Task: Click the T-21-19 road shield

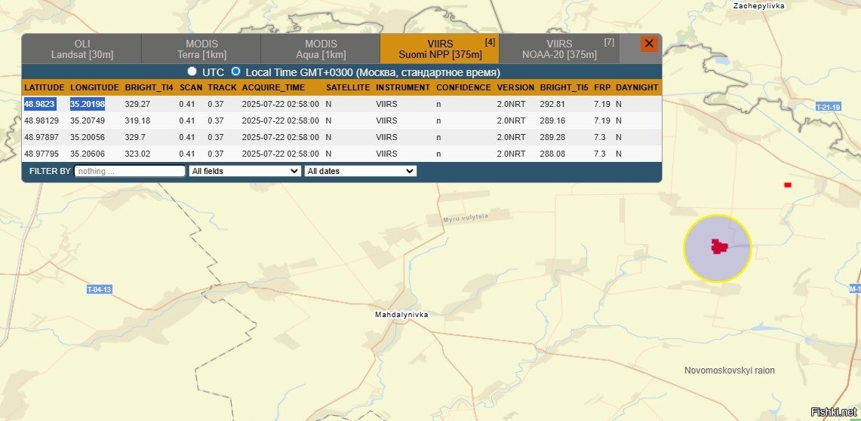Action: point(828,108)
